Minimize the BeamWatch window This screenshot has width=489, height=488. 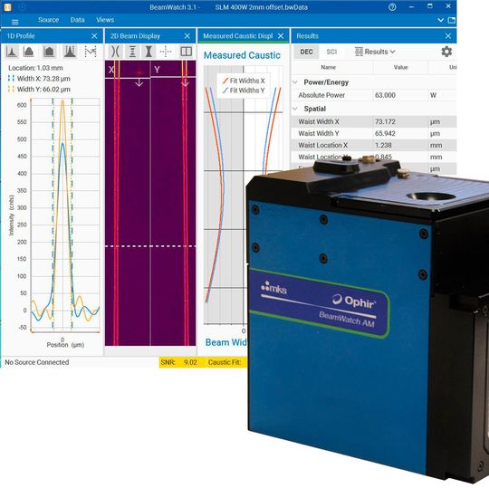coord(412,7)
